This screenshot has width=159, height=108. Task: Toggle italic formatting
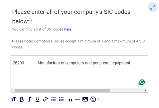click(x=30, y=99)
